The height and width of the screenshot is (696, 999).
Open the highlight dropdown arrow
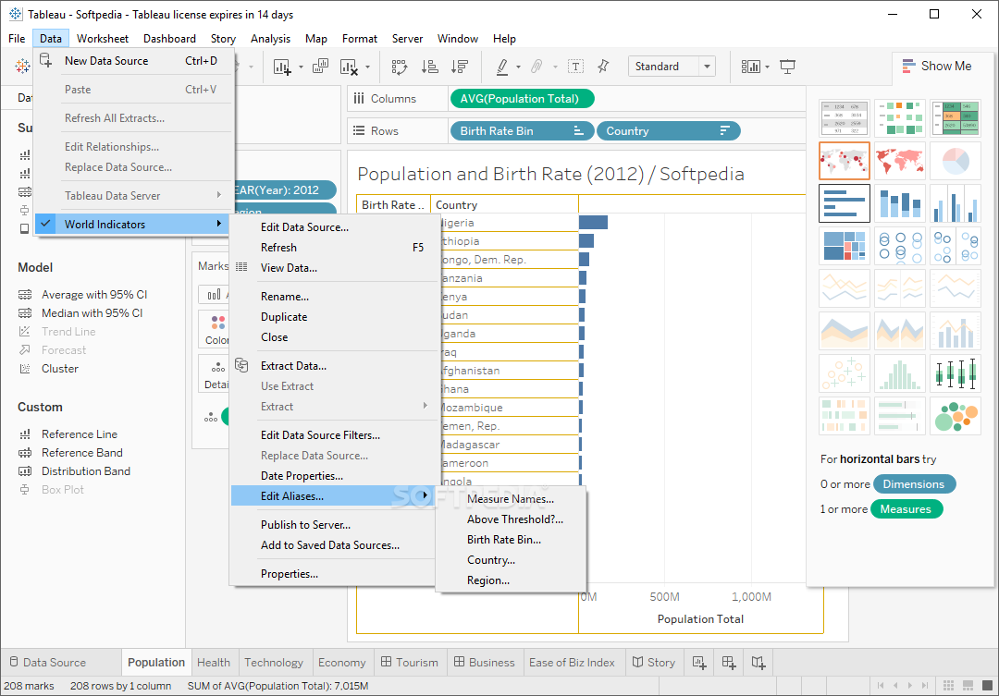pos(518,67)
